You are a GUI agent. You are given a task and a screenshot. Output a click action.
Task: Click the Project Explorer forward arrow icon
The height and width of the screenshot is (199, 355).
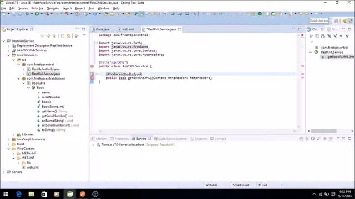coord(48,36)
